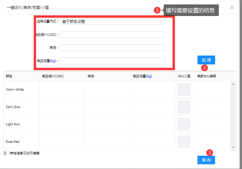Viewport: 242px width, 169px height.
Task: Open the 选择设置方式 dropdown
Action: [x=112, y=21]
